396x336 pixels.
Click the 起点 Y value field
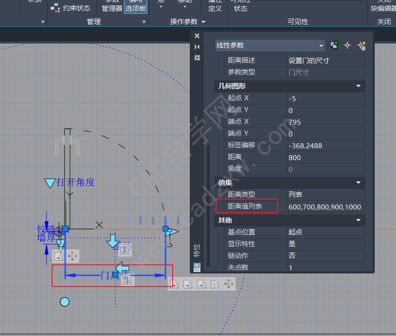(326, 110)
